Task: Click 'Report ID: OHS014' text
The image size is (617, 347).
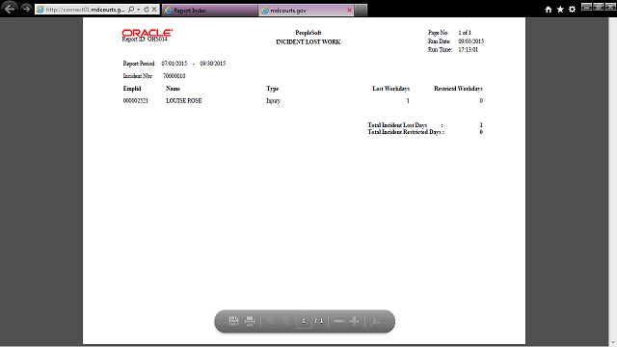Action: [145, 39]
